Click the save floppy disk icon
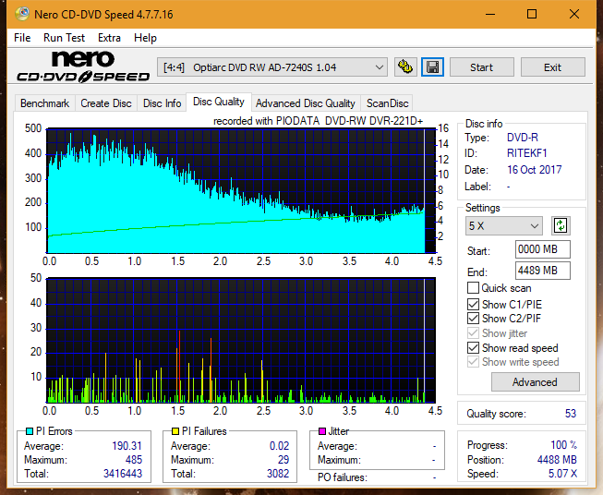 click(x=433, y=67)
